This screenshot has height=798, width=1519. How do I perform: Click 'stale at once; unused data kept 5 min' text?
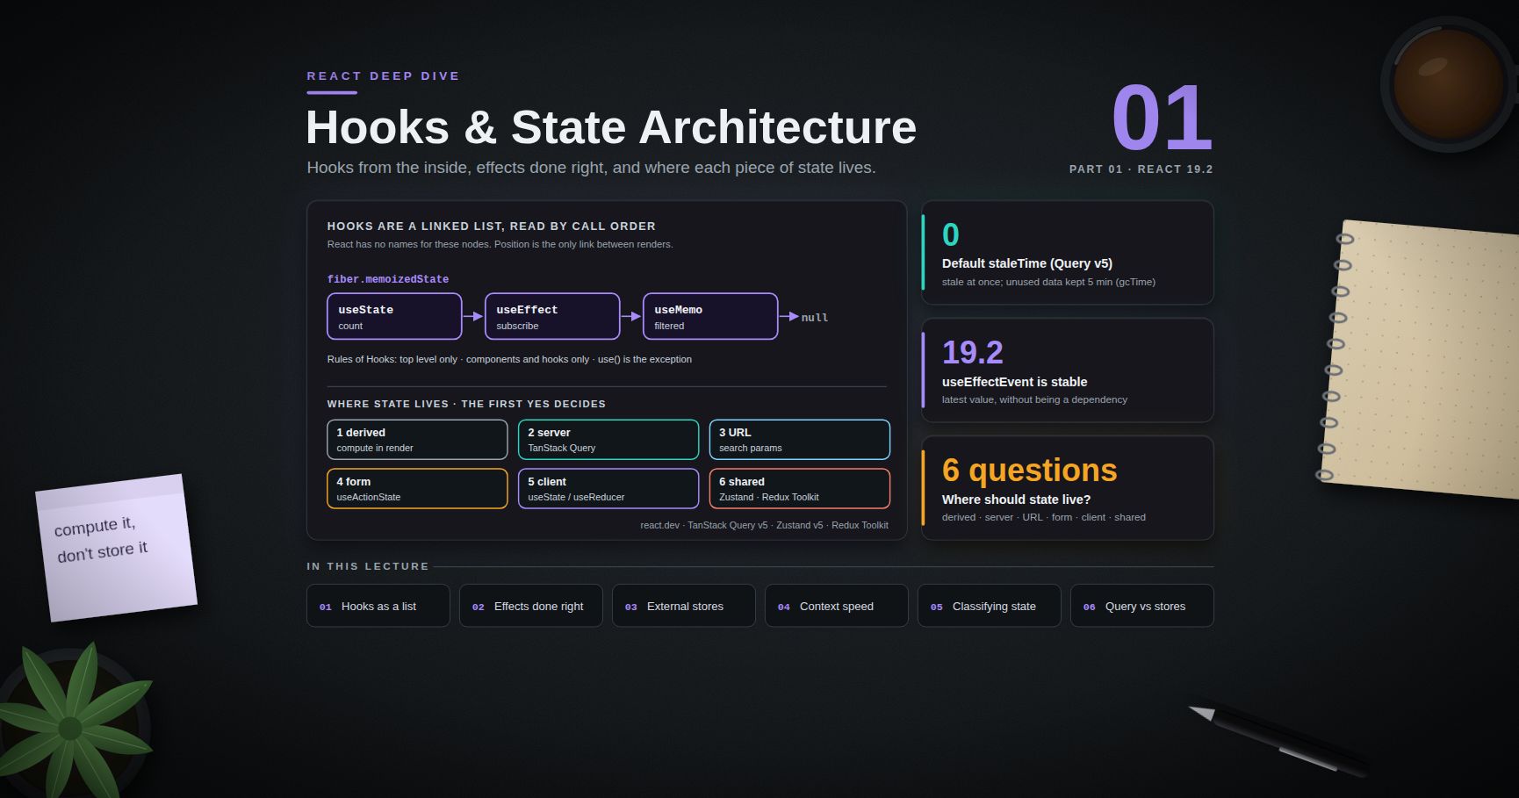click(x=1048, y=282)
